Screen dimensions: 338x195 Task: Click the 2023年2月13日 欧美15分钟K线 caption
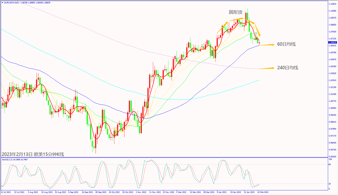pyautogui.click(x=33, y=154)
